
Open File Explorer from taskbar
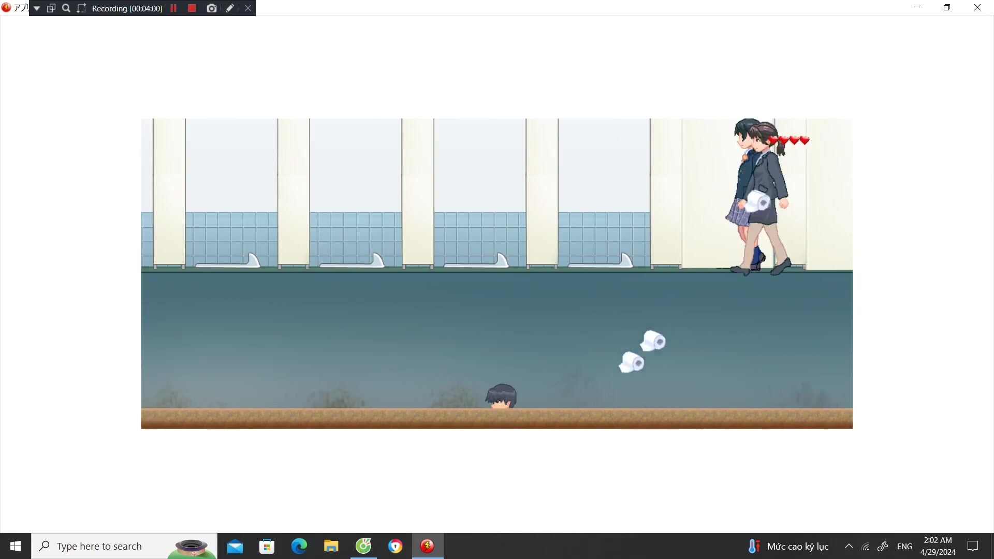[331, 546]
